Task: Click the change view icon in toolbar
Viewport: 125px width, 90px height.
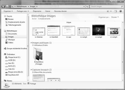Action: pos(108,11)
